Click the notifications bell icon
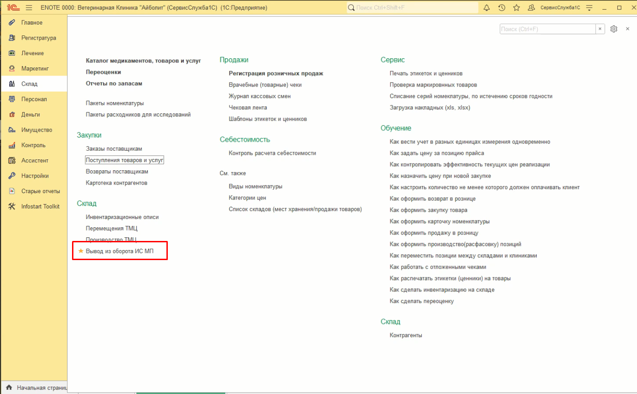Viewport: 637px width, 394px height. tap(487, 8)
